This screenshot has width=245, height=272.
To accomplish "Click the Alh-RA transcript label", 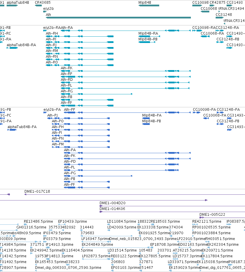I will pyautogui.click(x=67, y=28).
